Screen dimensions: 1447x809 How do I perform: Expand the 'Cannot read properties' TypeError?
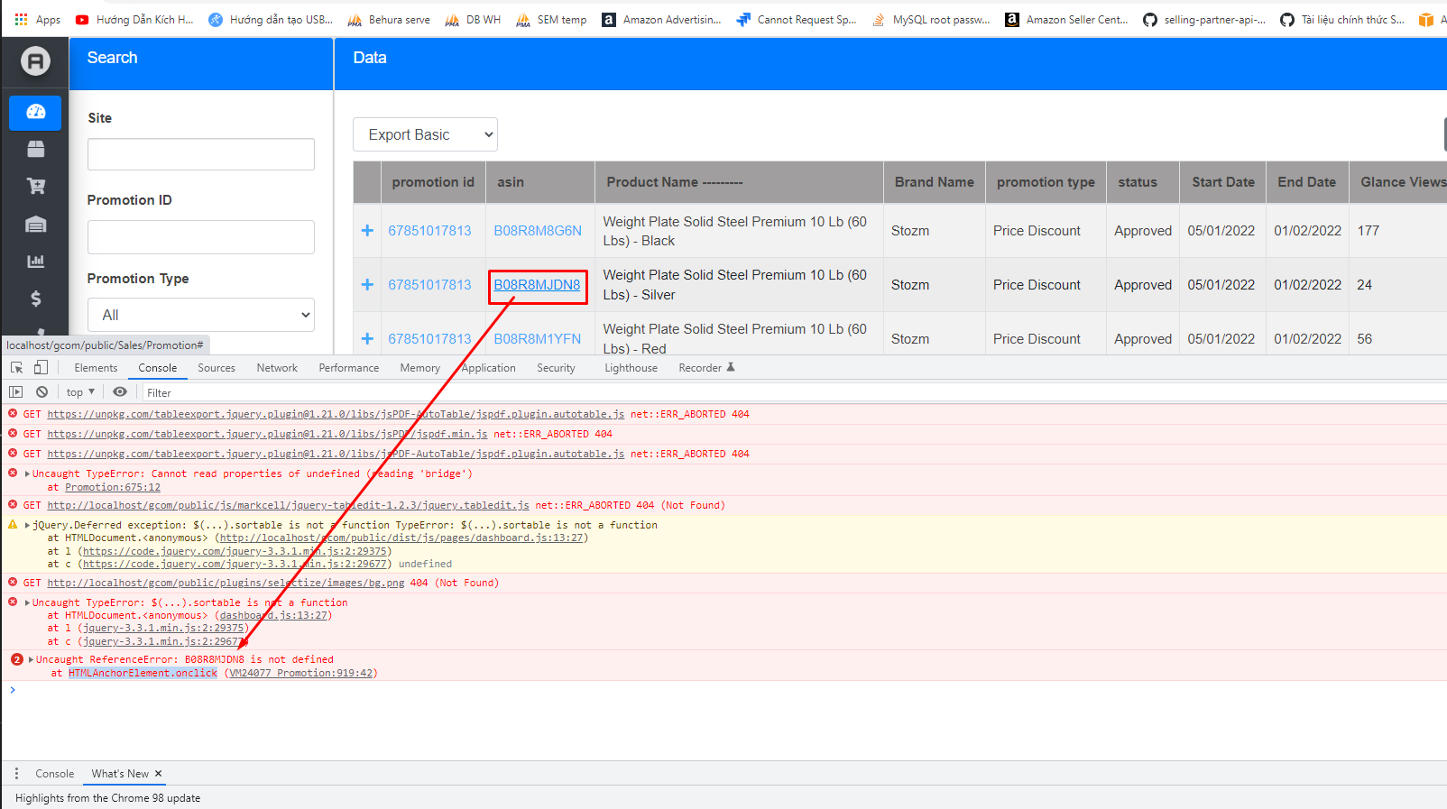coord(28,473)
